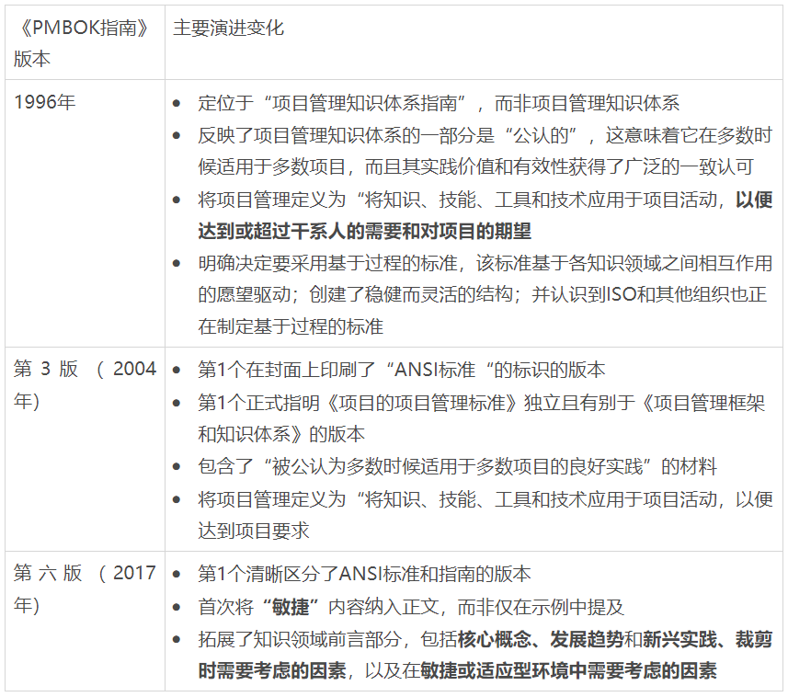The image size is (788, 697).
Task: Click the line starting "候适用于多数项目"
Action: pyautogui.click(x=475, y=166)
